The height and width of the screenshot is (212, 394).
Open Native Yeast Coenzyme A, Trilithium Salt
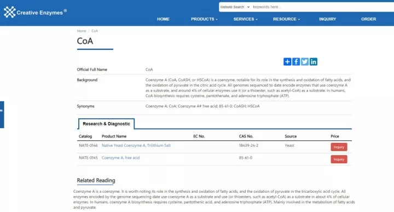136,145
